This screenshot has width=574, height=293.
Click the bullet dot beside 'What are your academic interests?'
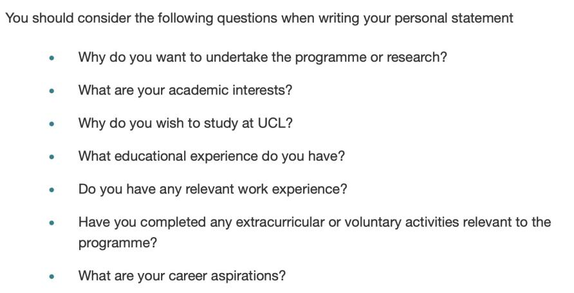(x=51, y=91)
